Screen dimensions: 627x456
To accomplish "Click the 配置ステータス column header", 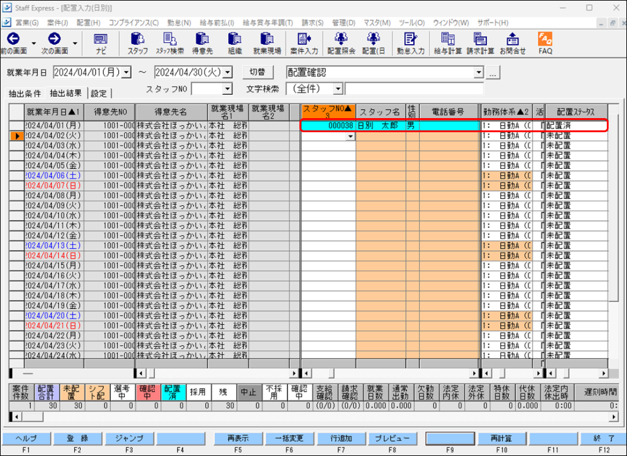I will 576,112.
